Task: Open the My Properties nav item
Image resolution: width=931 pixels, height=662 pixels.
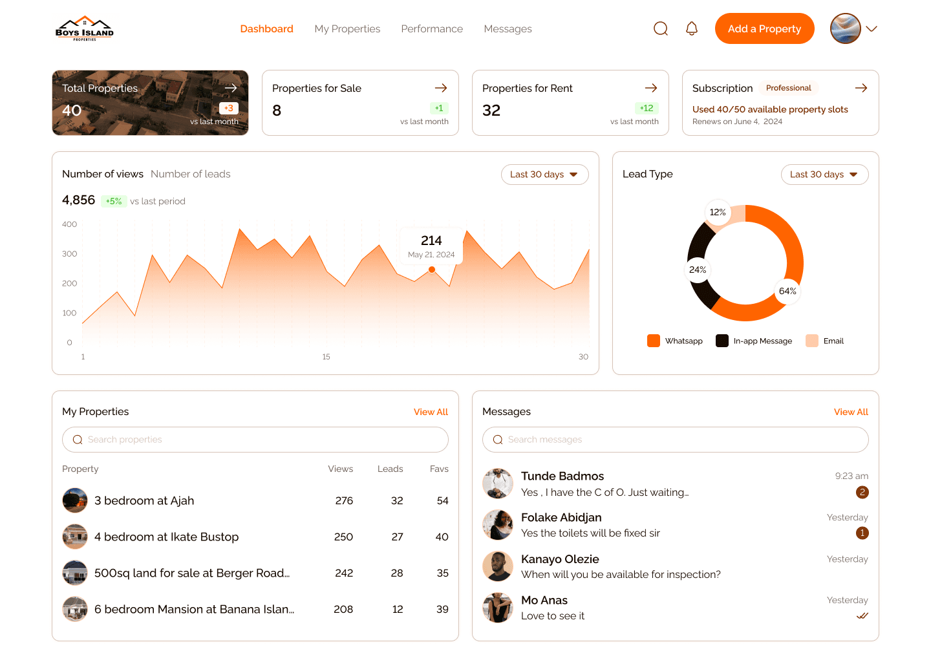Action: point(347,28)
